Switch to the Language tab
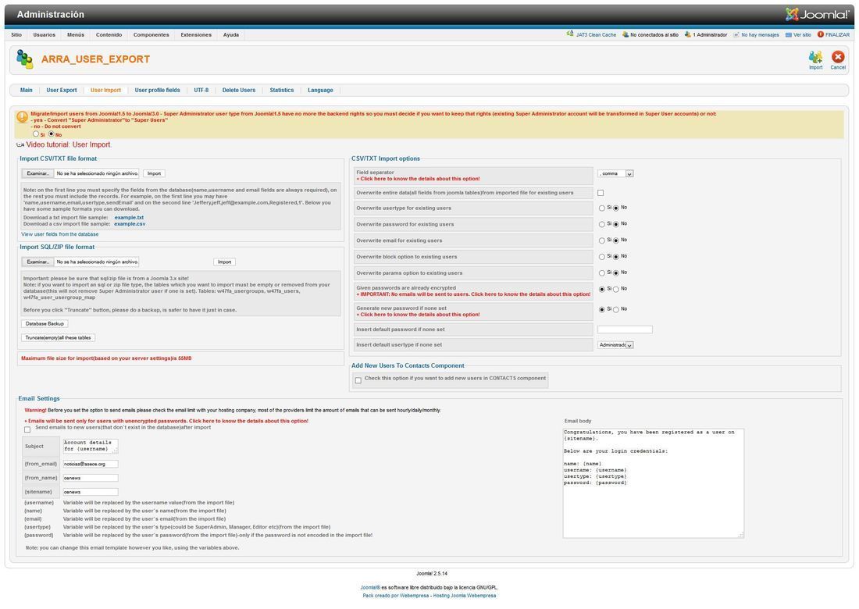This screenshot has width=859, height=609. pos(320,90)
